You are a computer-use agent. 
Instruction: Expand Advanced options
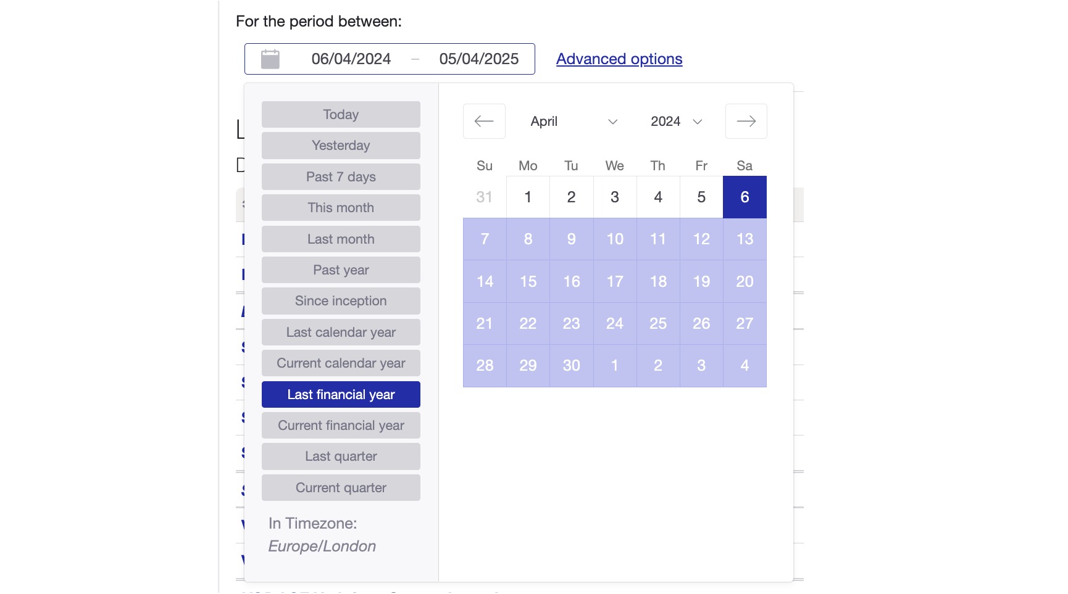619,59
